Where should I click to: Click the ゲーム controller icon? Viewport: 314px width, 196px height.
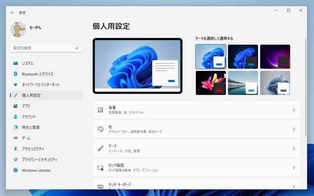click(x=15, y=138)
